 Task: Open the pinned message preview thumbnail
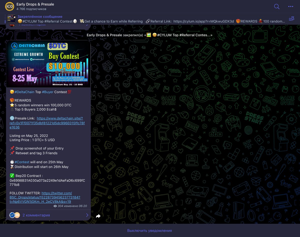point(11,19)
